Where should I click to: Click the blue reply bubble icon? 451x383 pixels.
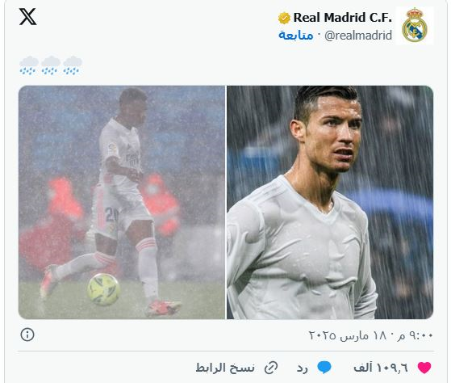click(324, 368)
